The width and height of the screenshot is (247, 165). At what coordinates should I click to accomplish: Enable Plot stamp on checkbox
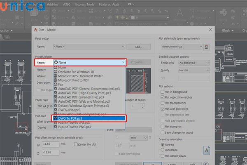tap(163, 127)
